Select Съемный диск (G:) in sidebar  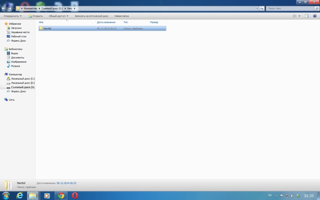pos(23,87)
